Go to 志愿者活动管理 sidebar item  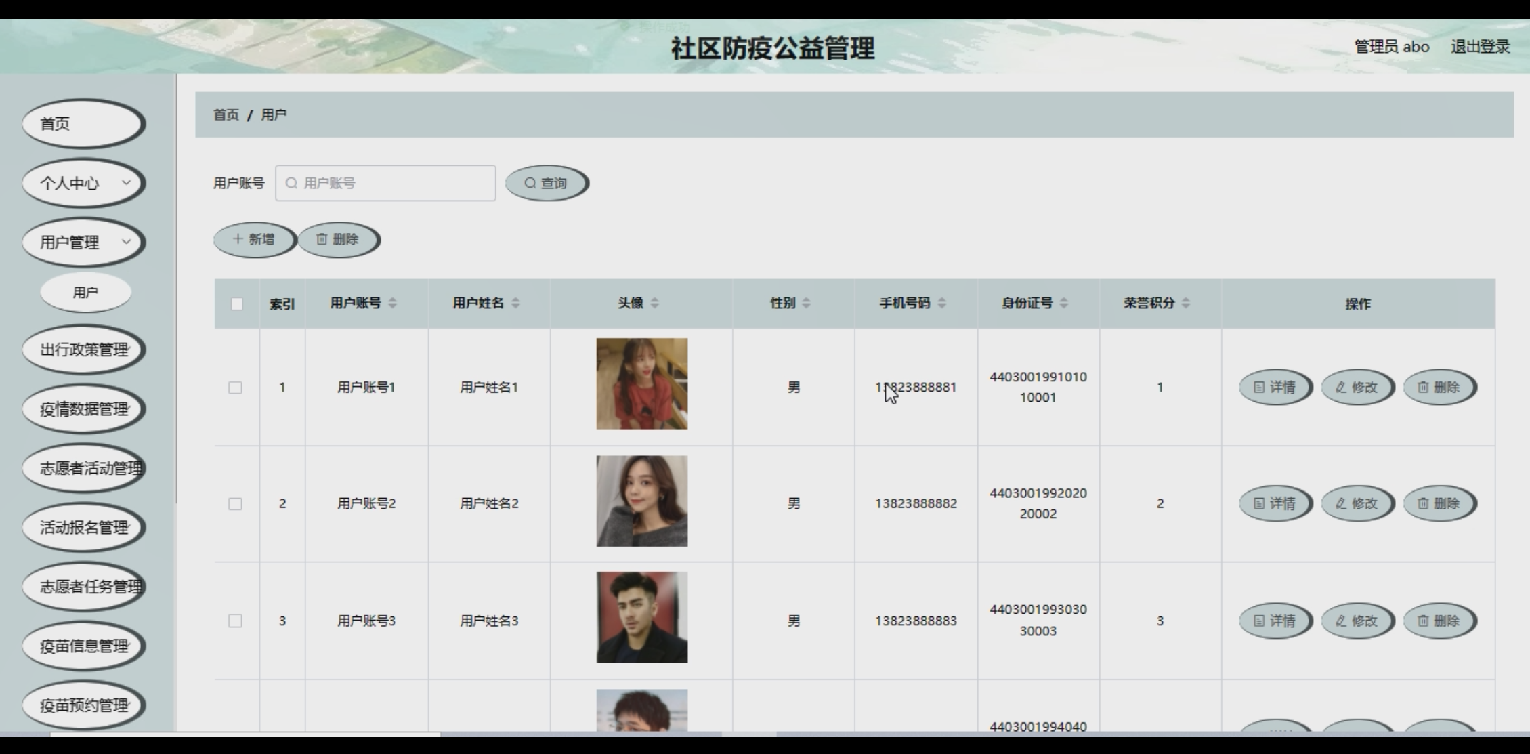[84, 468]
